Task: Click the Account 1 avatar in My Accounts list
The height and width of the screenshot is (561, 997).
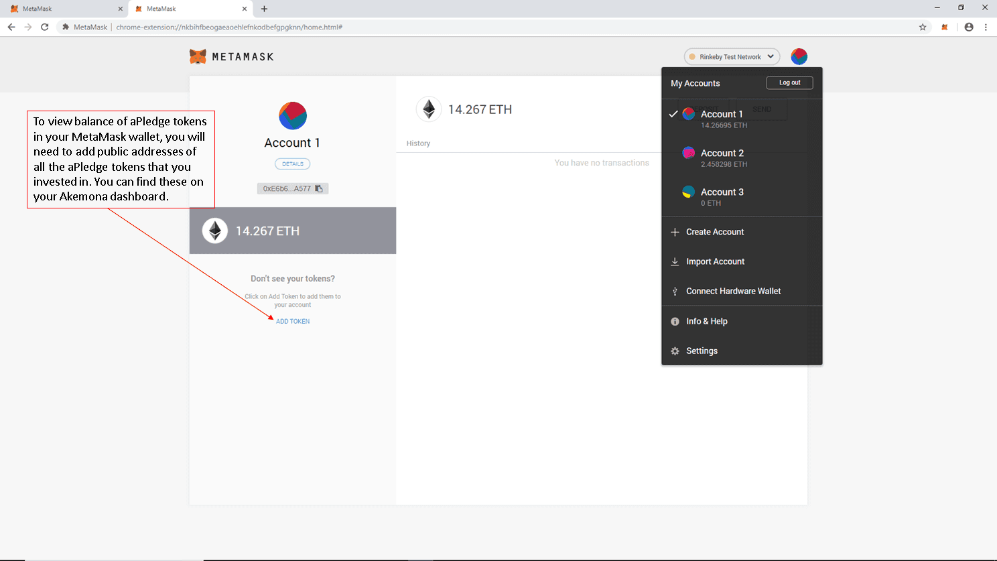Action: tap(688, 114)
